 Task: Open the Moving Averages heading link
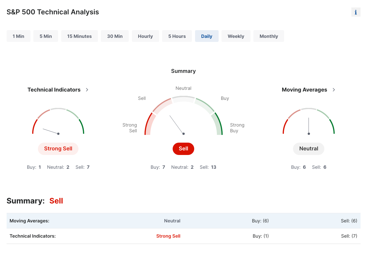click(305, 90)
